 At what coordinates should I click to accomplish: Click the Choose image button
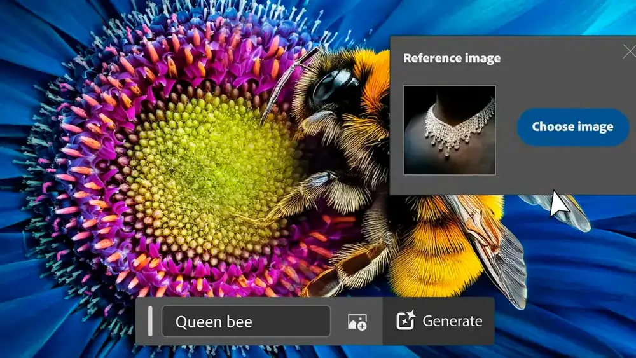click(573, 127)
